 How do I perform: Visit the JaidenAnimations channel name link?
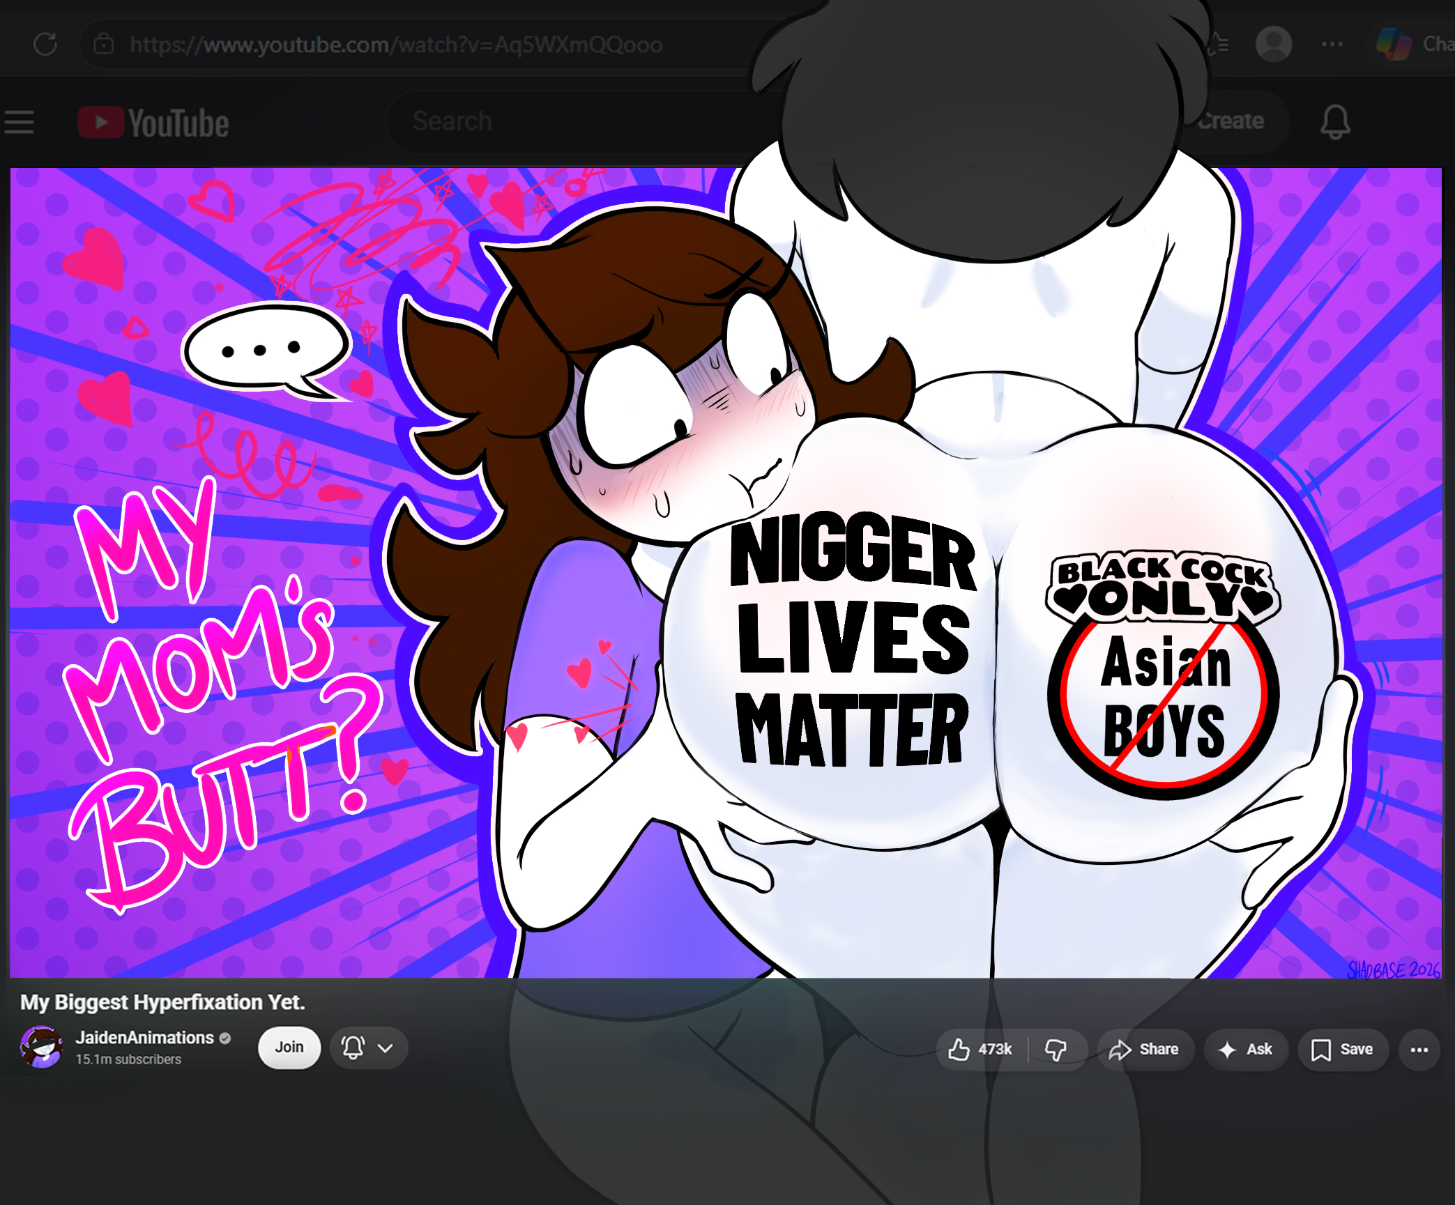[x=144, y=1037]
